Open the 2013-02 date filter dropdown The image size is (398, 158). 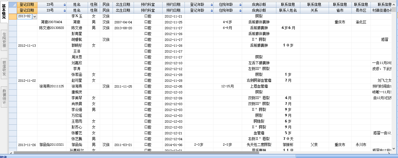(x=35, y=16)
